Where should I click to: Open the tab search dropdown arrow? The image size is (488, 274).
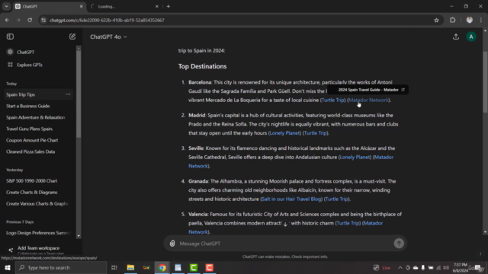click(6, 6)
